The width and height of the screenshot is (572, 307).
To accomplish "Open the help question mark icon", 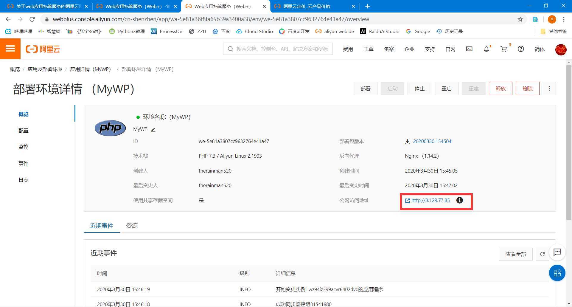I will point(521,49).
